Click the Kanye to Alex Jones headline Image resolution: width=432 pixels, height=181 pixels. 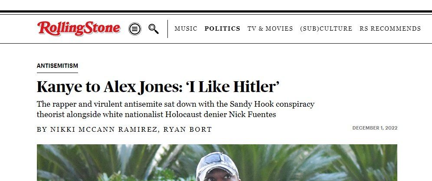point(157,87)
